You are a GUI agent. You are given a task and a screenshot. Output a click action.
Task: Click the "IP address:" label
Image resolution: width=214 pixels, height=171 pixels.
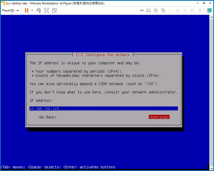coord(41,100)
